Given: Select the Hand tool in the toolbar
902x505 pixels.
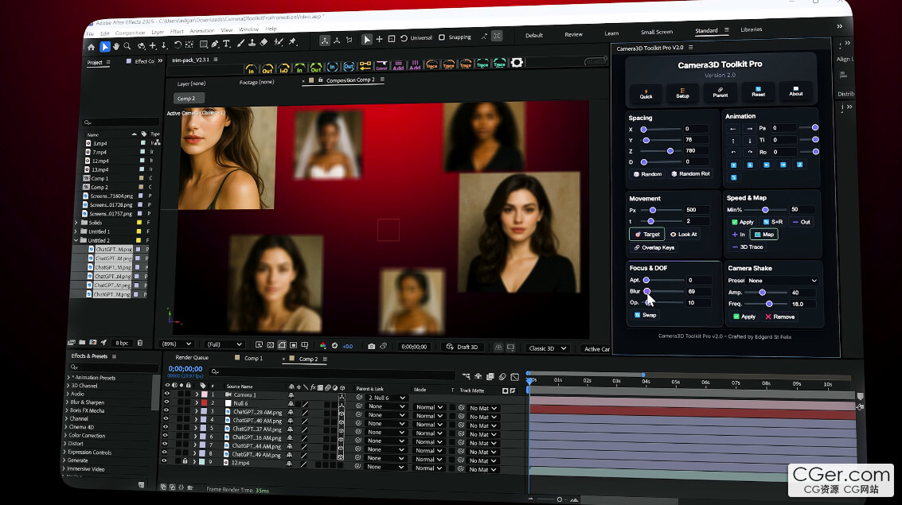Looking at the screenshot, I should click(117, 46).
